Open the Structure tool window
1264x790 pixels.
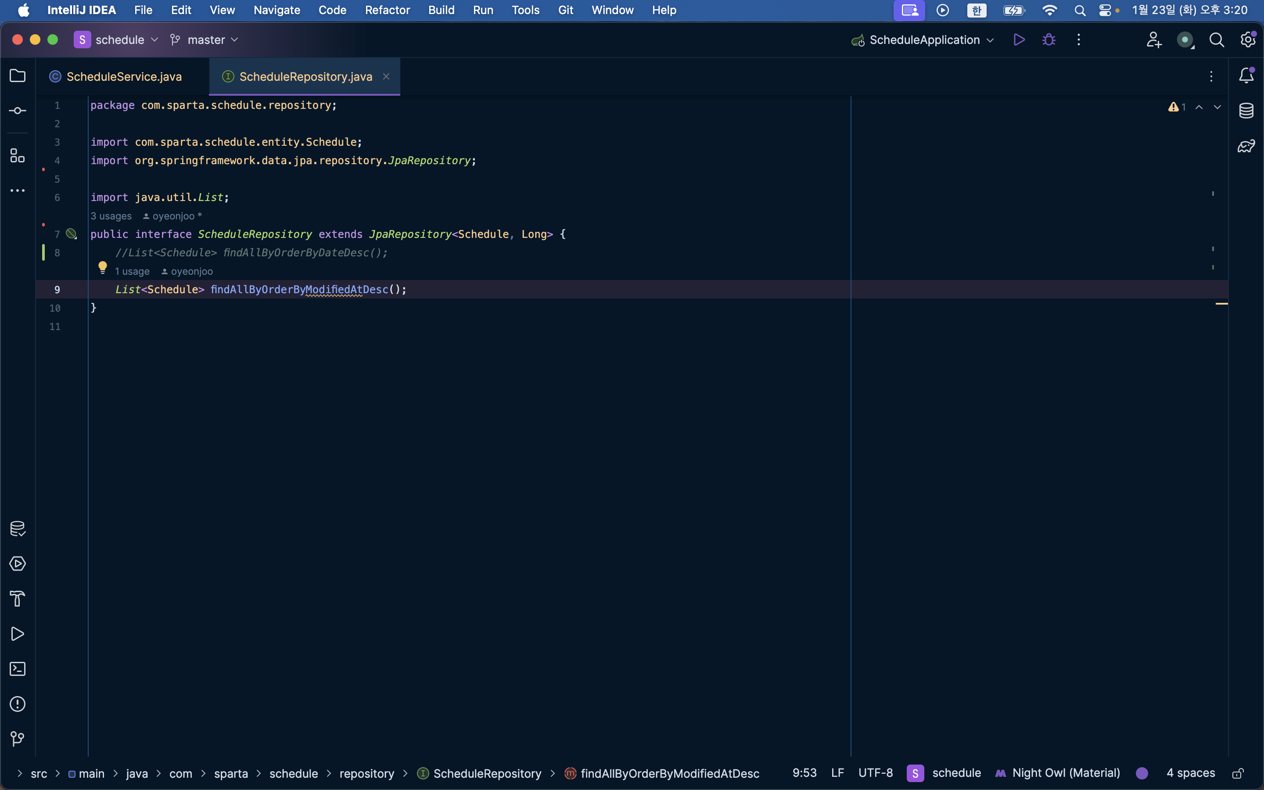[x=17, y=155]
